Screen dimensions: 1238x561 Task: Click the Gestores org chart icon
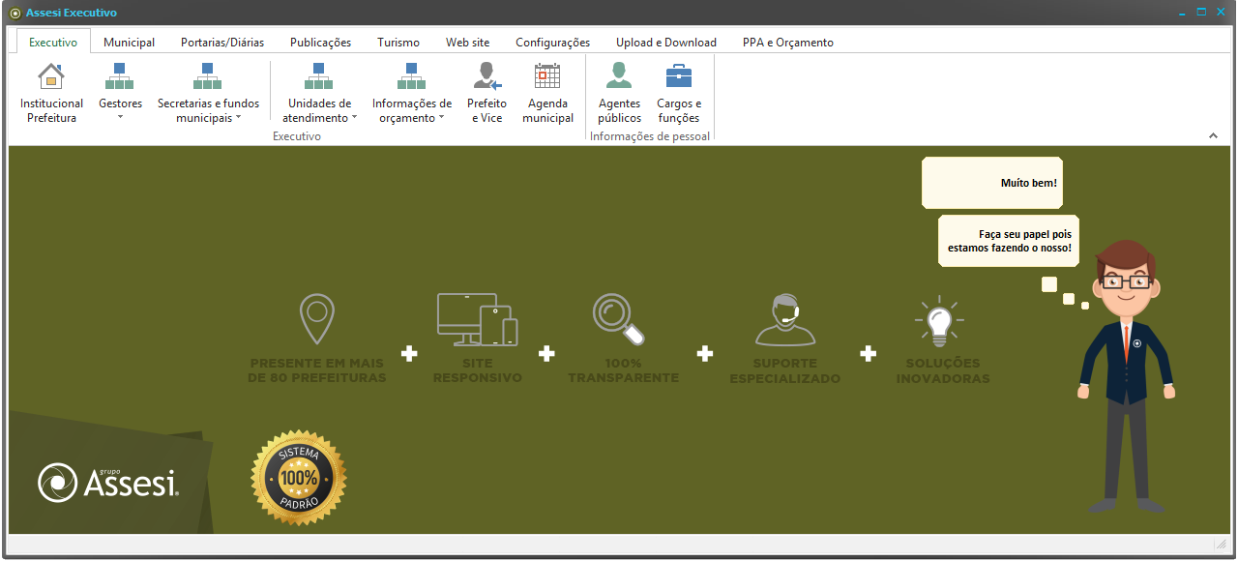(x=120, y=76)
